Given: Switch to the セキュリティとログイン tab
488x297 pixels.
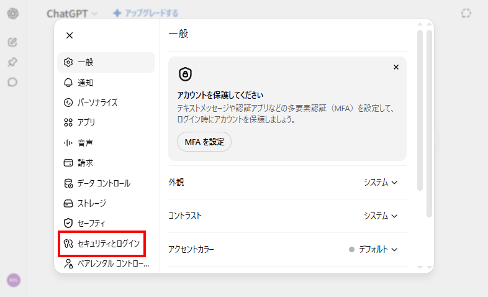Looking at the screenshot, I should (x=102, y=244).
